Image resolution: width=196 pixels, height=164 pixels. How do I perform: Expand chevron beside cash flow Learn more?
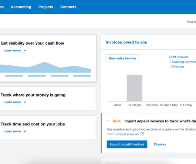point(25,50)
